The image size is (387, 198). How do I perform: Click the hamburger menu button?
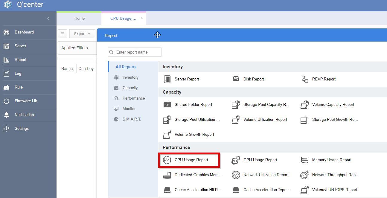63,34
